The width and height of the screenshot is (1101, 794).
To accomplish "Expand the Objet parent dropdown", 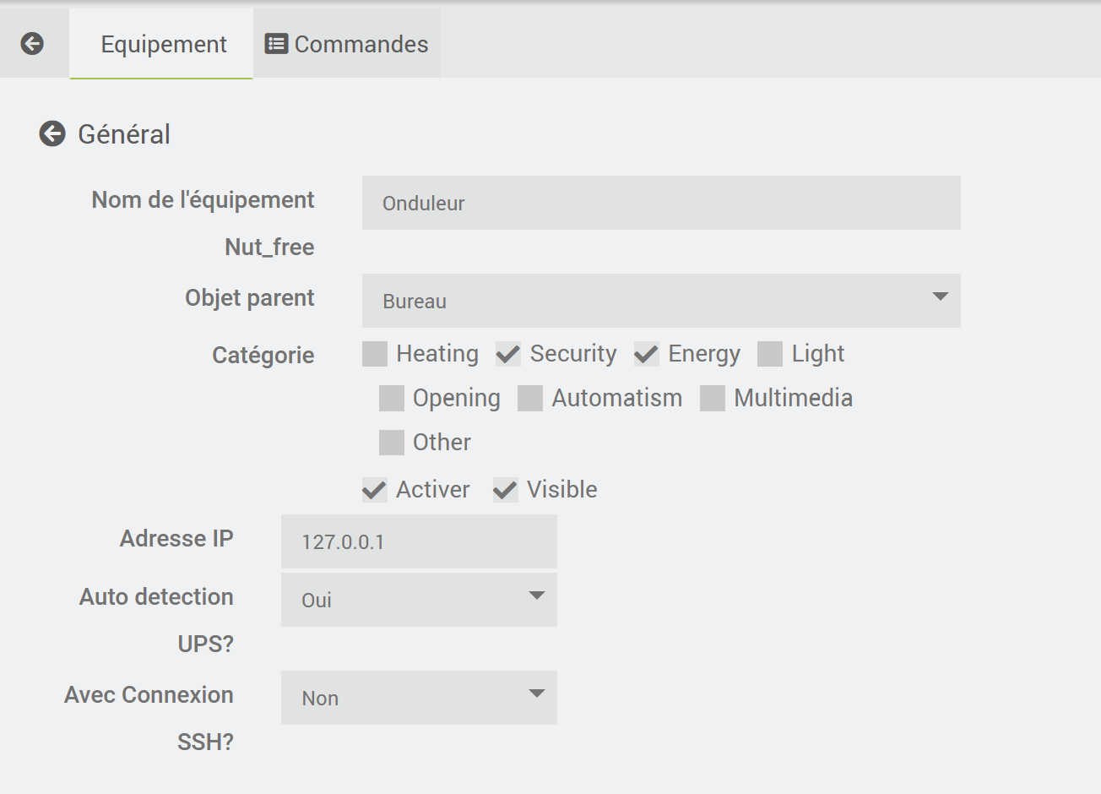I will coord(660,301).
